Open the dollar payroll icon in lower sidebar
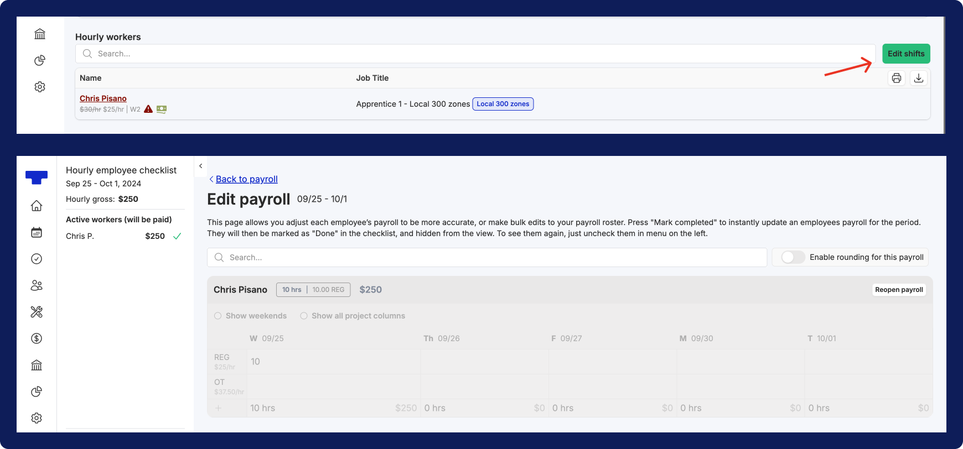Viewport: 963px width, 449px height. coord(37,338)
